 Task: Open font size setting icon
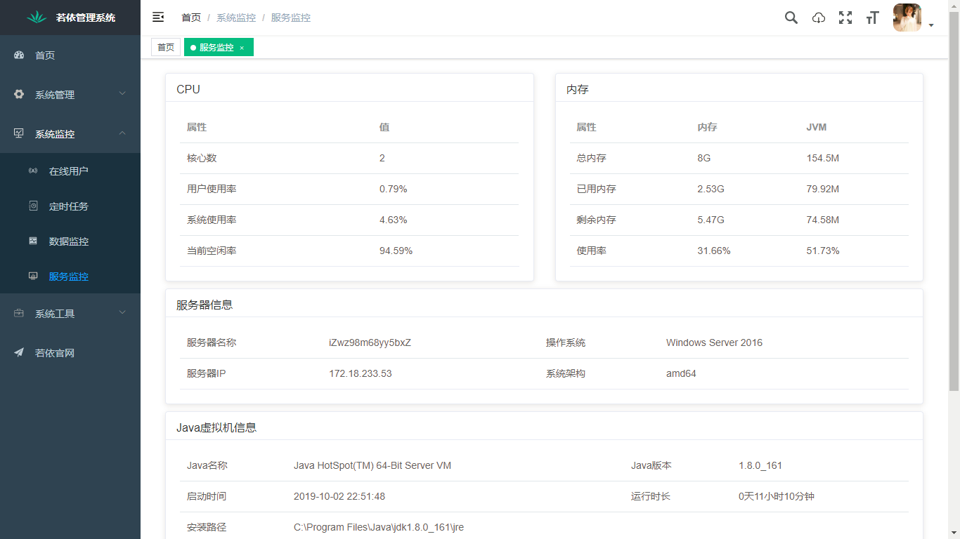(x=872, y=18)
